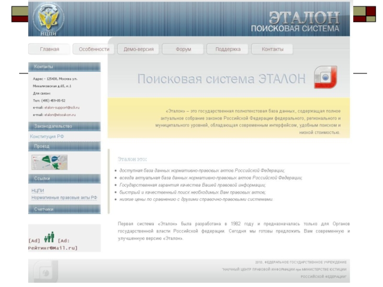Click the heading Поисковая система ЭТАЛОН

(x=221, y=79)
